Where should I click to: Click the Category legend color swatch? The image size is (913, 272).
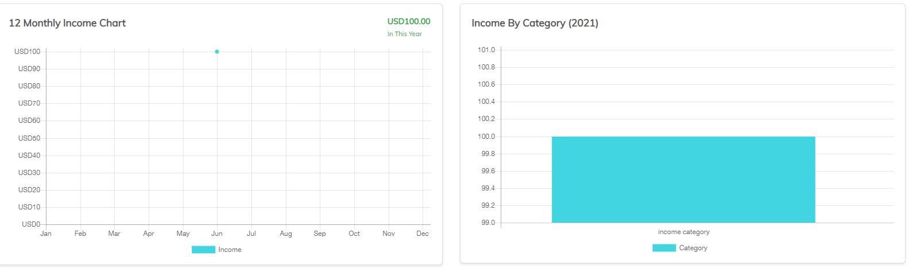[x=664, y=248]
